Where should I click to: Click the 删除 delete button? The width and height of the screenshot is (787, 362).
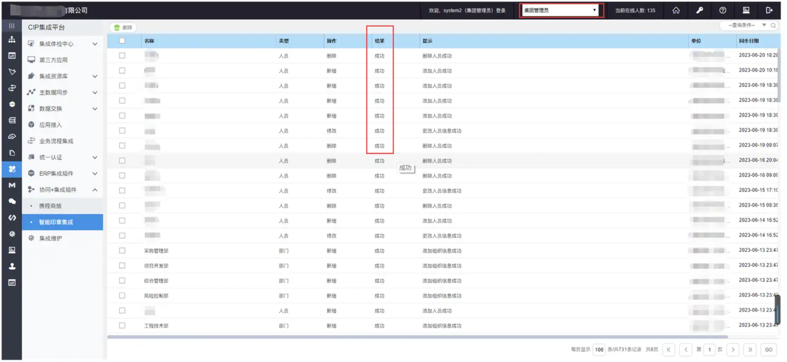[x=123, y=28]
